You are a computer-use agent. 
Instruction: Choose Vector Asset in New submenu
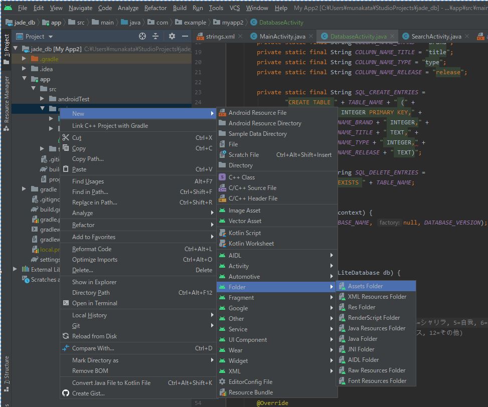pos(245,221)
